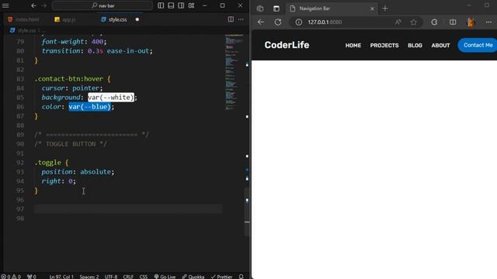Open the errors and warnings status indicator
The height and width of the screenshot is (279, 497).
click(10, 277)
